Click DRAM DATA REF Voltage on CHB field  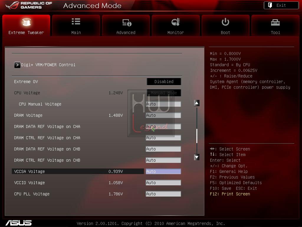(x=163, y=149)
